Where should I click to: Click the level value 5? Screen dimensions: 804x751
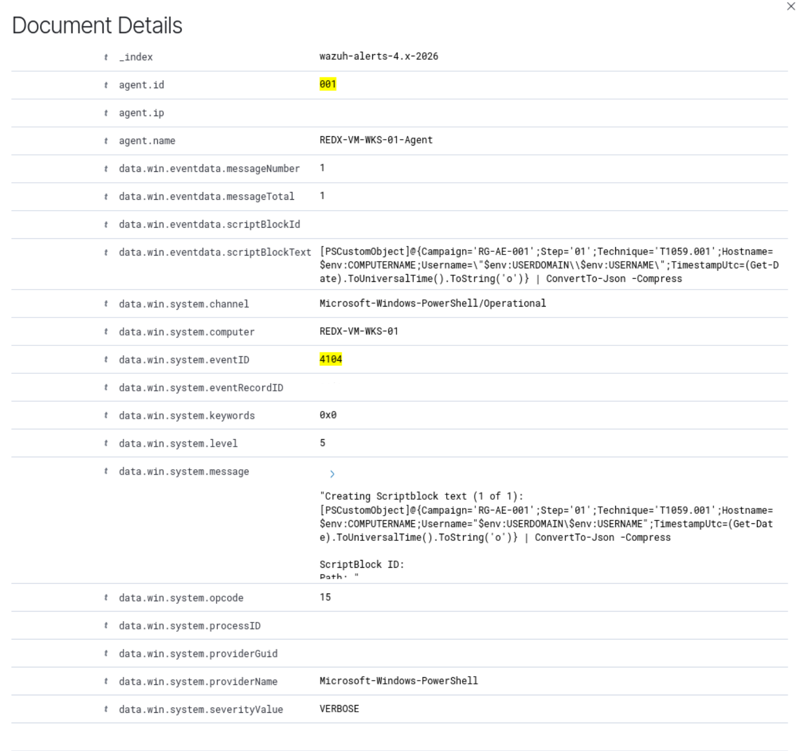coord(322,442)
